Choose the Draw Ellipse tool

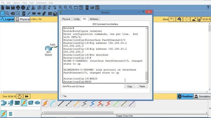[39, 13]
